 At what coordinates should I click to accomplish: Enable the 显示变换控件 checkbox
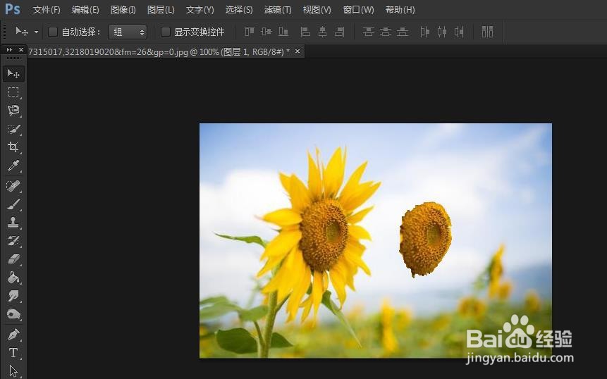pos(165,32)
